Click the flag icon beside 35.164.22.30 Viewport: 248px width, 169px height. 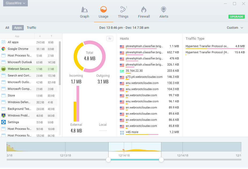(122, 71)
